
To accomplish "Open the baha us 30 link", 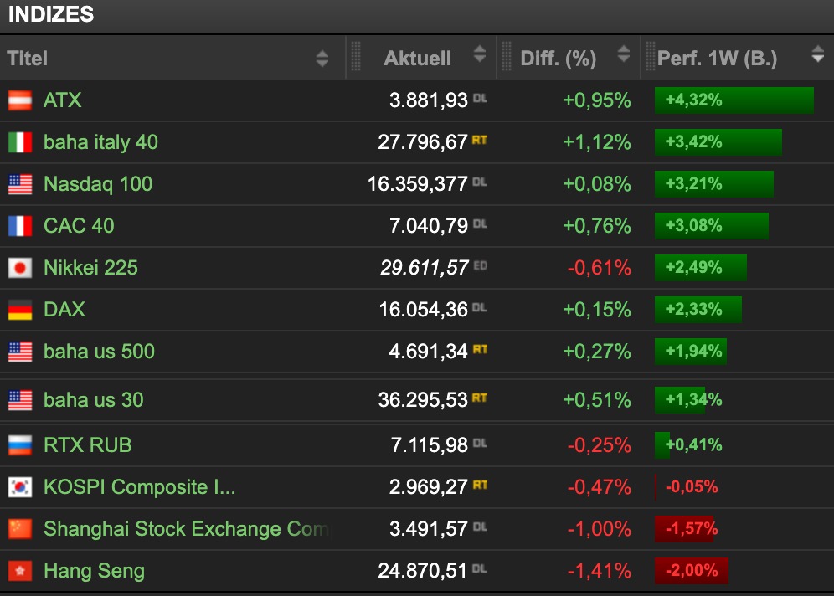I will tap(93, 400).
